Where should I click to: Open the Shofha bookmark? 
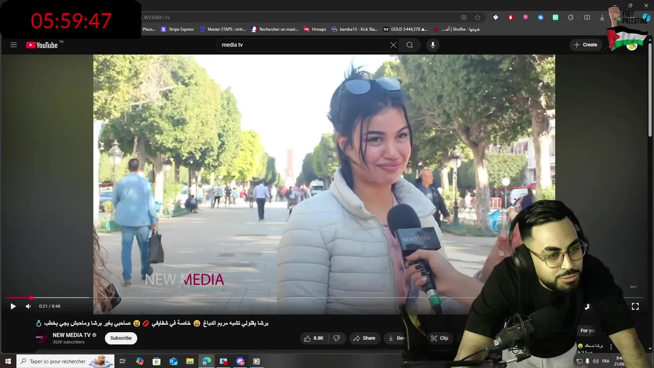point(457,29)
